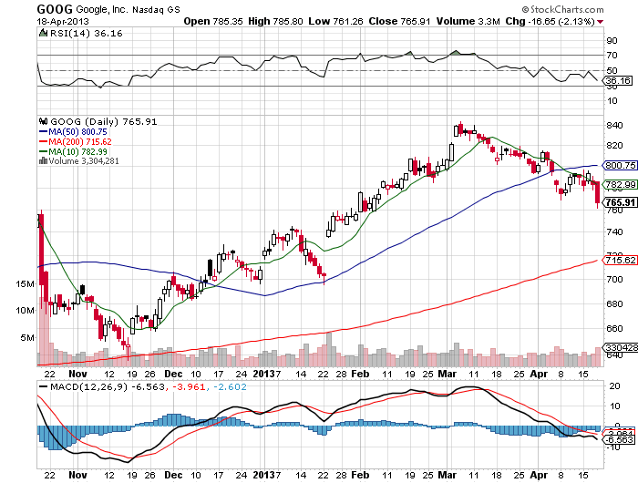Click the Nasdaq GS exchange label
The height and width of the screenshot is (483, 638).
point(156,9)
